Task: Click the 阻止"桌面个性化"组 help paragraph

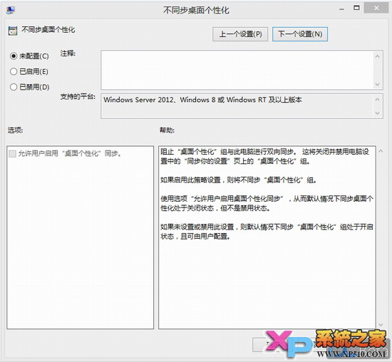Action: click(x=264, y=157)
